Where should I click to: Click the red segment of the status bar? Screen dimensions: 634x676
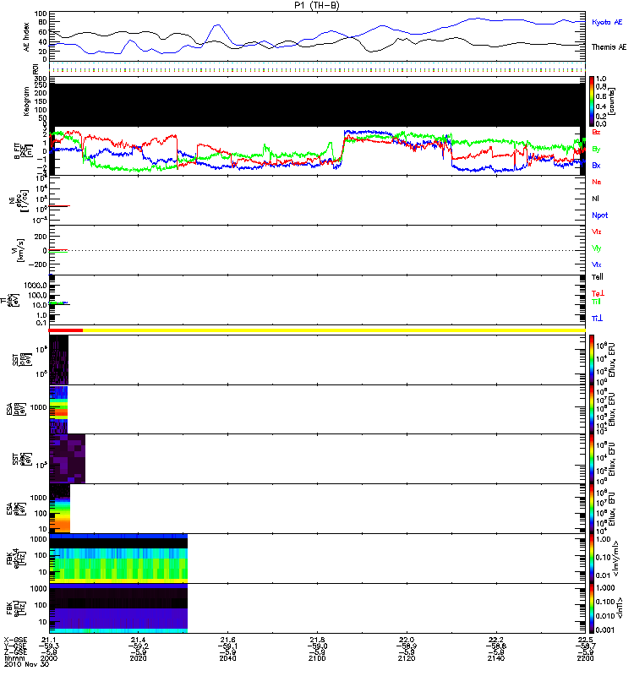pos(66,330)
